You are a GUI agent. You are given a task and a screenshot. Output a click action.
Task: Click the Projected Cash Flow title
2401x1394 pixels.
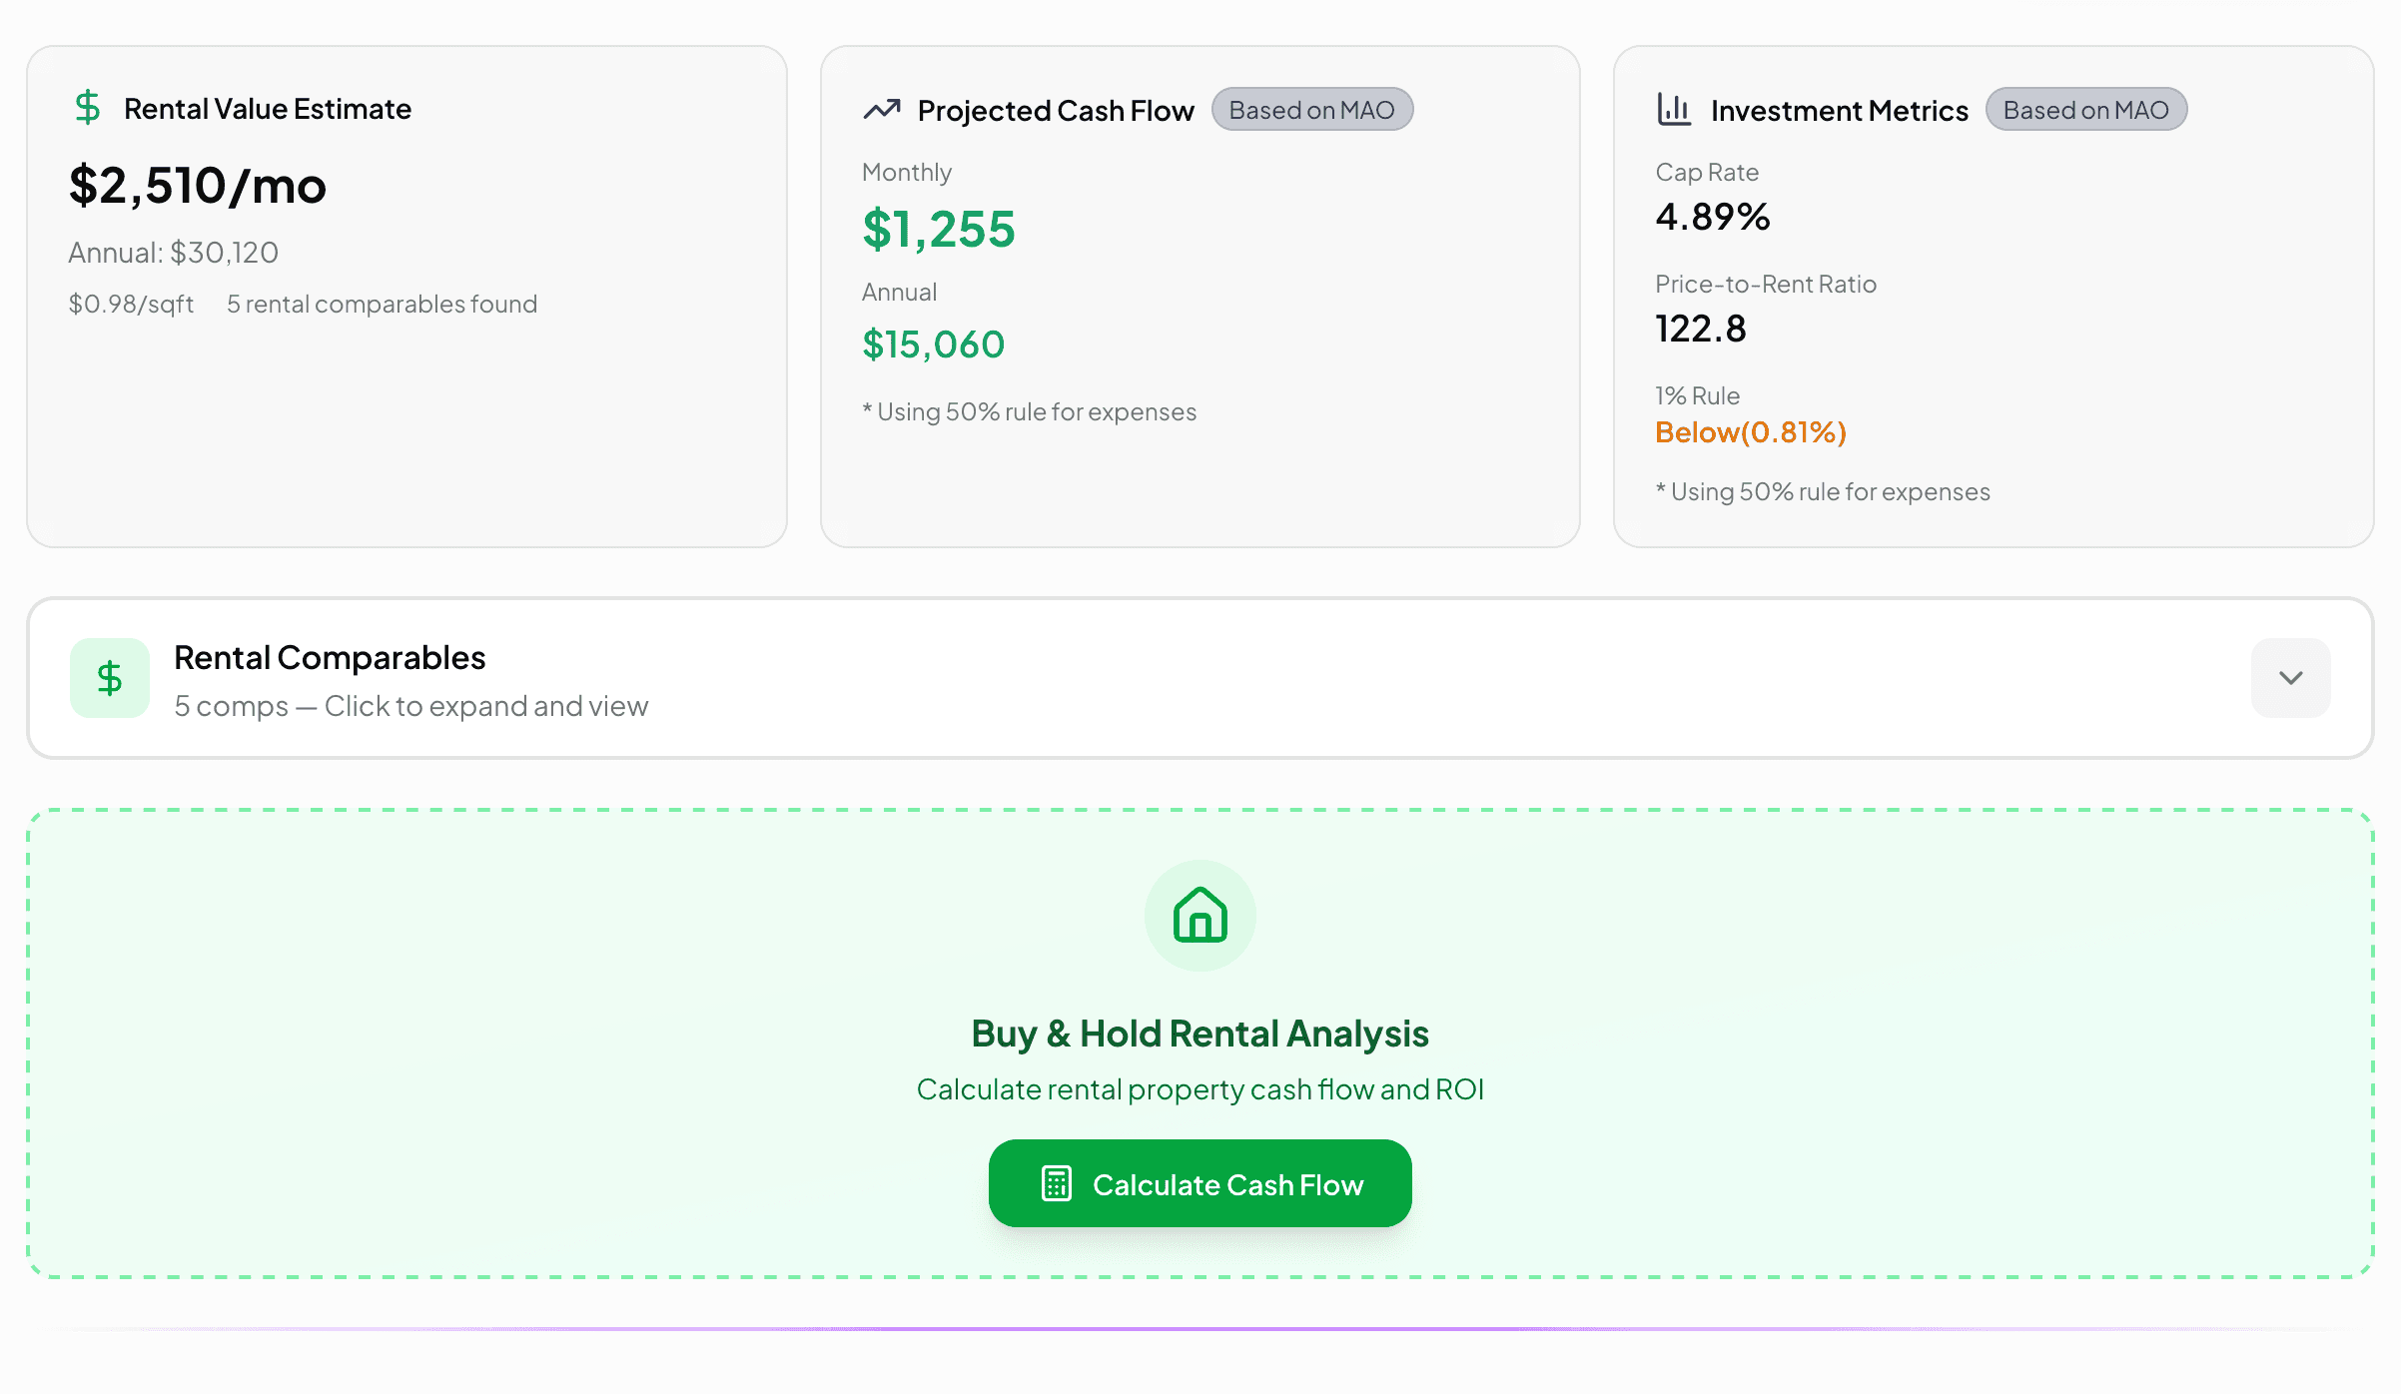tap(1056, 111)
